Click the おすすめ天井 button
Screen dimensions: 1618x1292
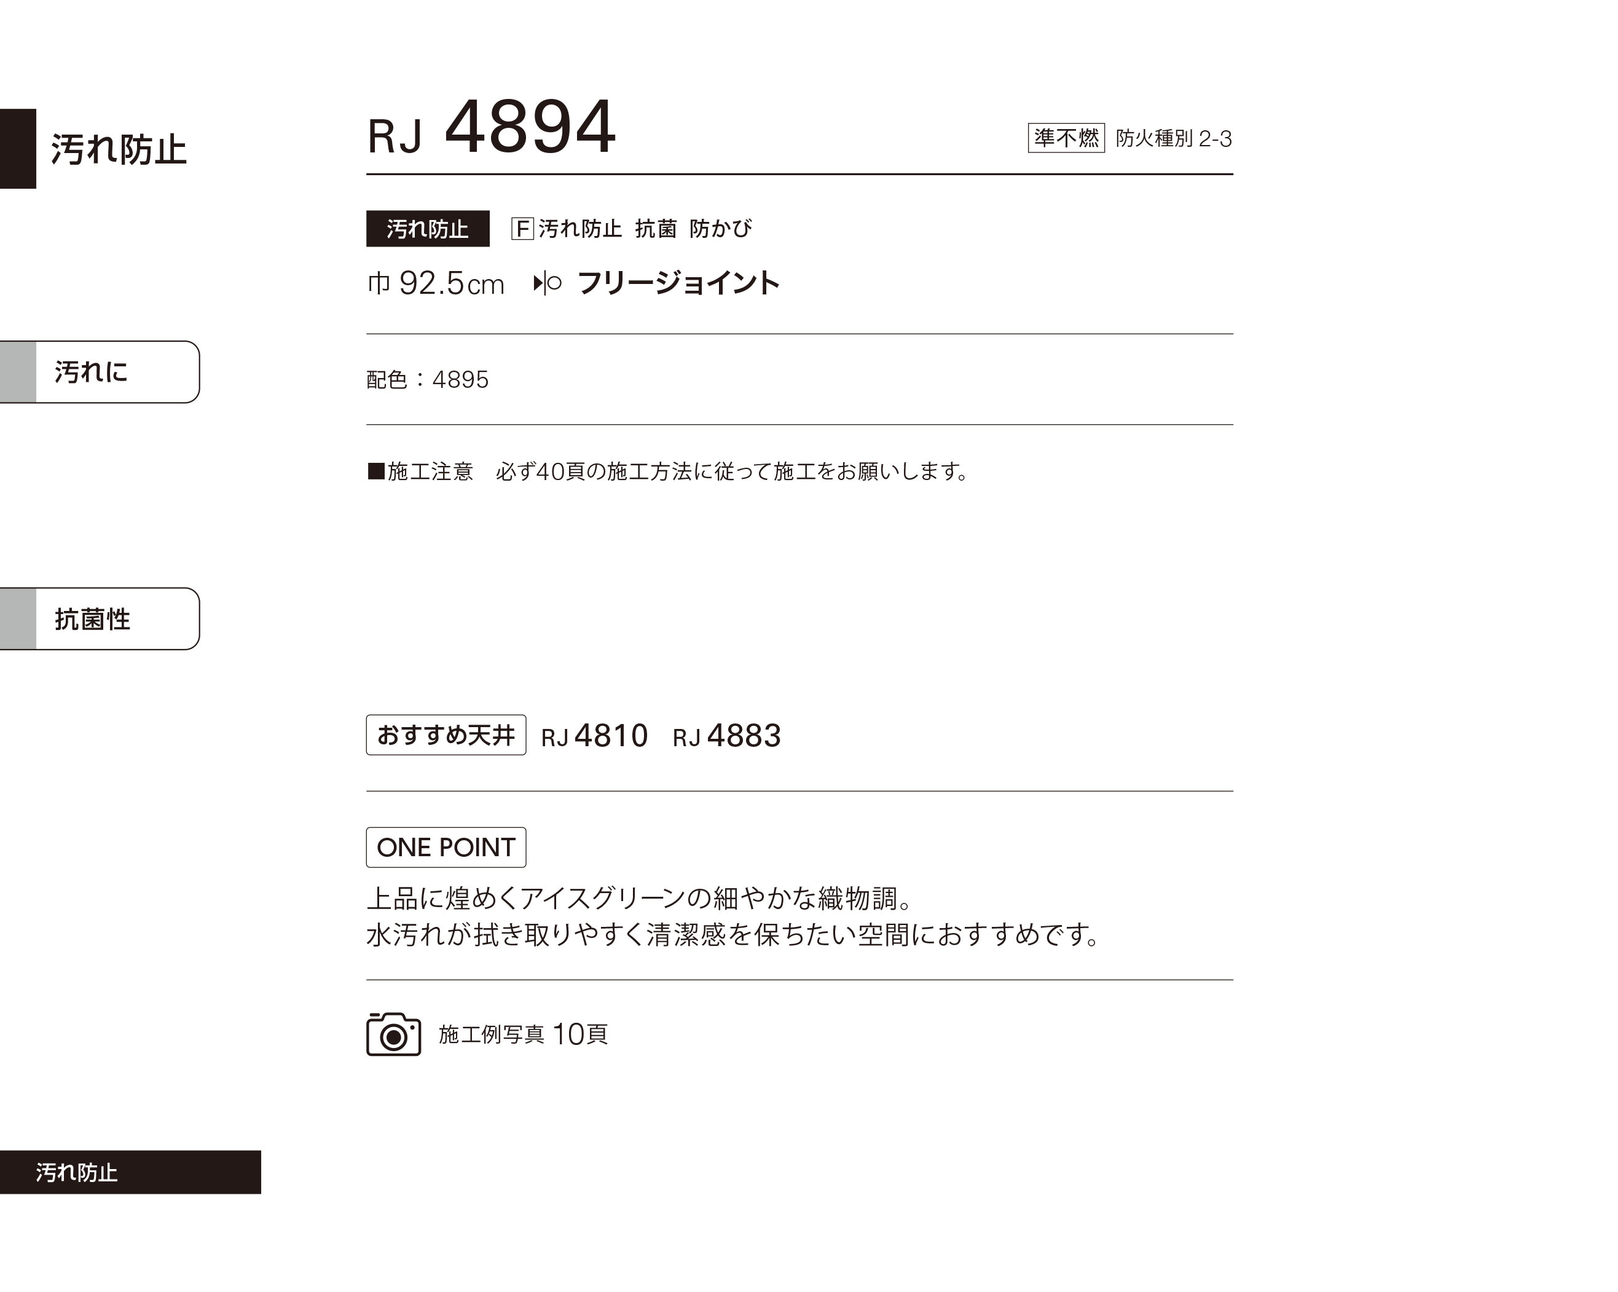[x=446, y=735]
